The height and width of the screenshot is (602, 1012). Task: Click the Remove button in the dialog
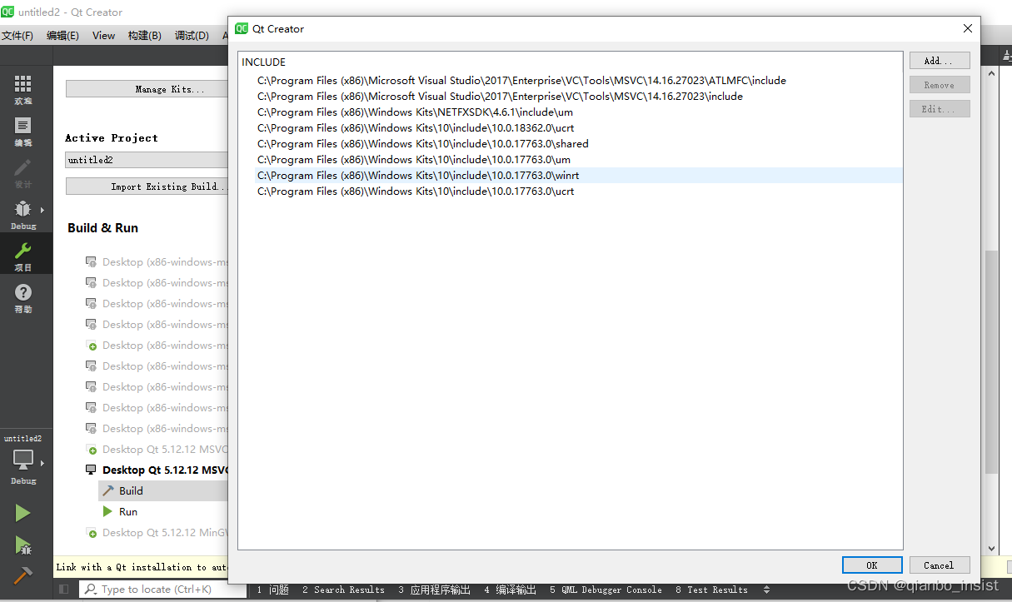940,85
